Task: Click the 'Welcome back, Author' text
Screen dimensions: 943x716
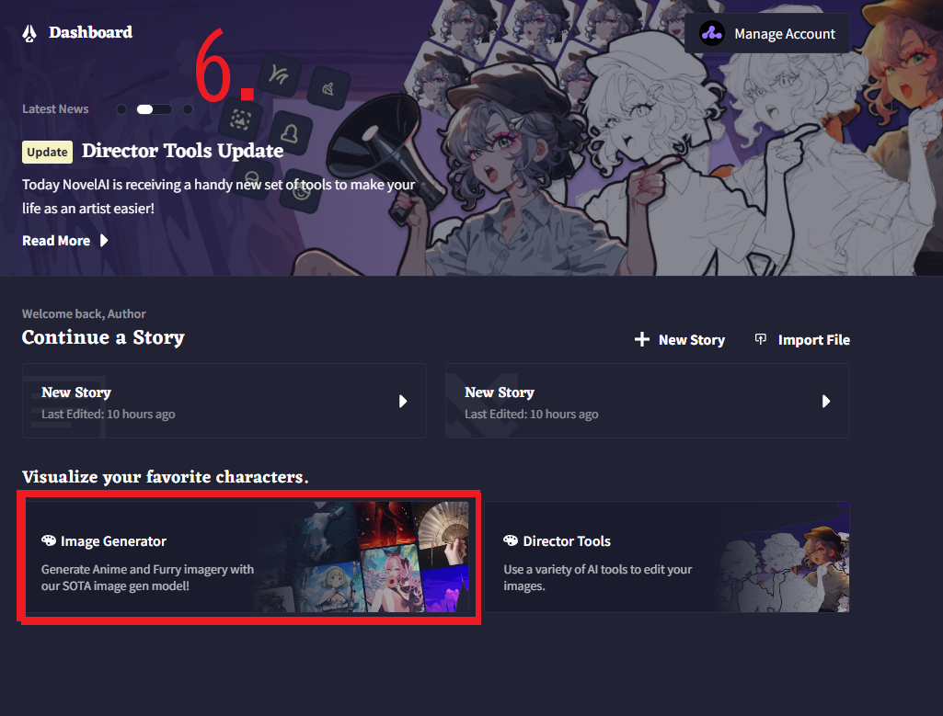Action: [x=85, y=313]
